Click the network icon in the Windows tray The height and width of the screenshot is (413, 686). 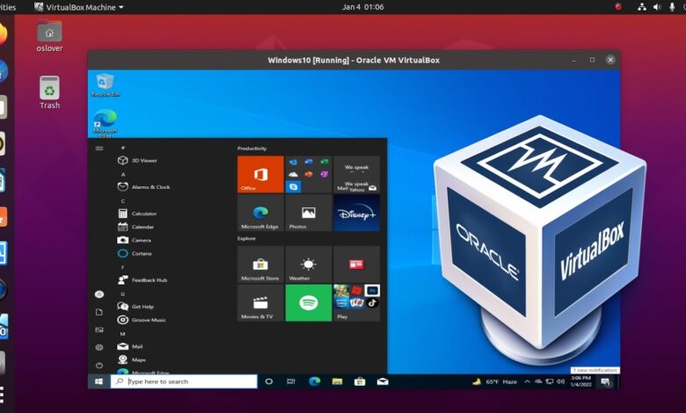pos(550,381)
